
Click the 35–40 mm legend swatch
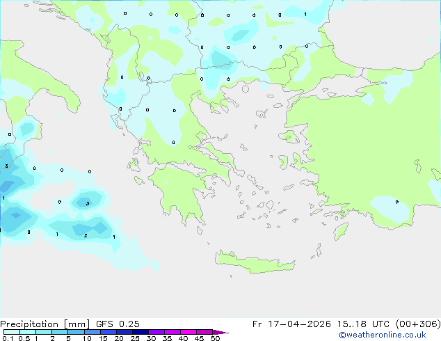pos(172,332)
